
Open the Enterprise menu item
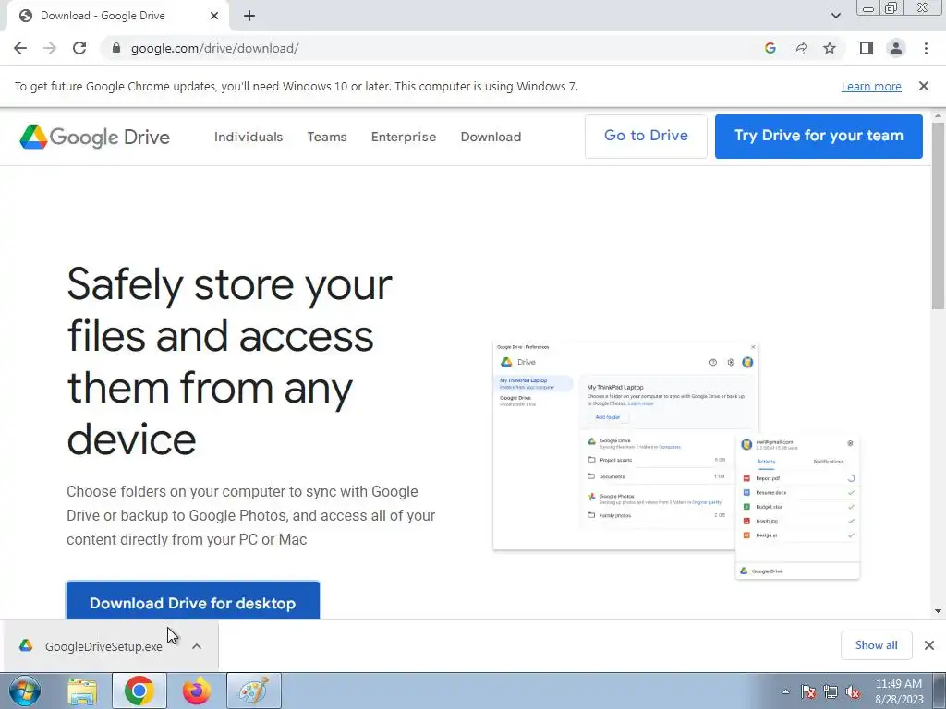click(404, 137)
